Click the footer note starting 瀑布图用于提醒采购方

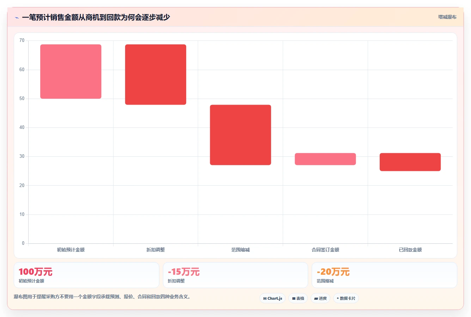(x=103, y=297)
